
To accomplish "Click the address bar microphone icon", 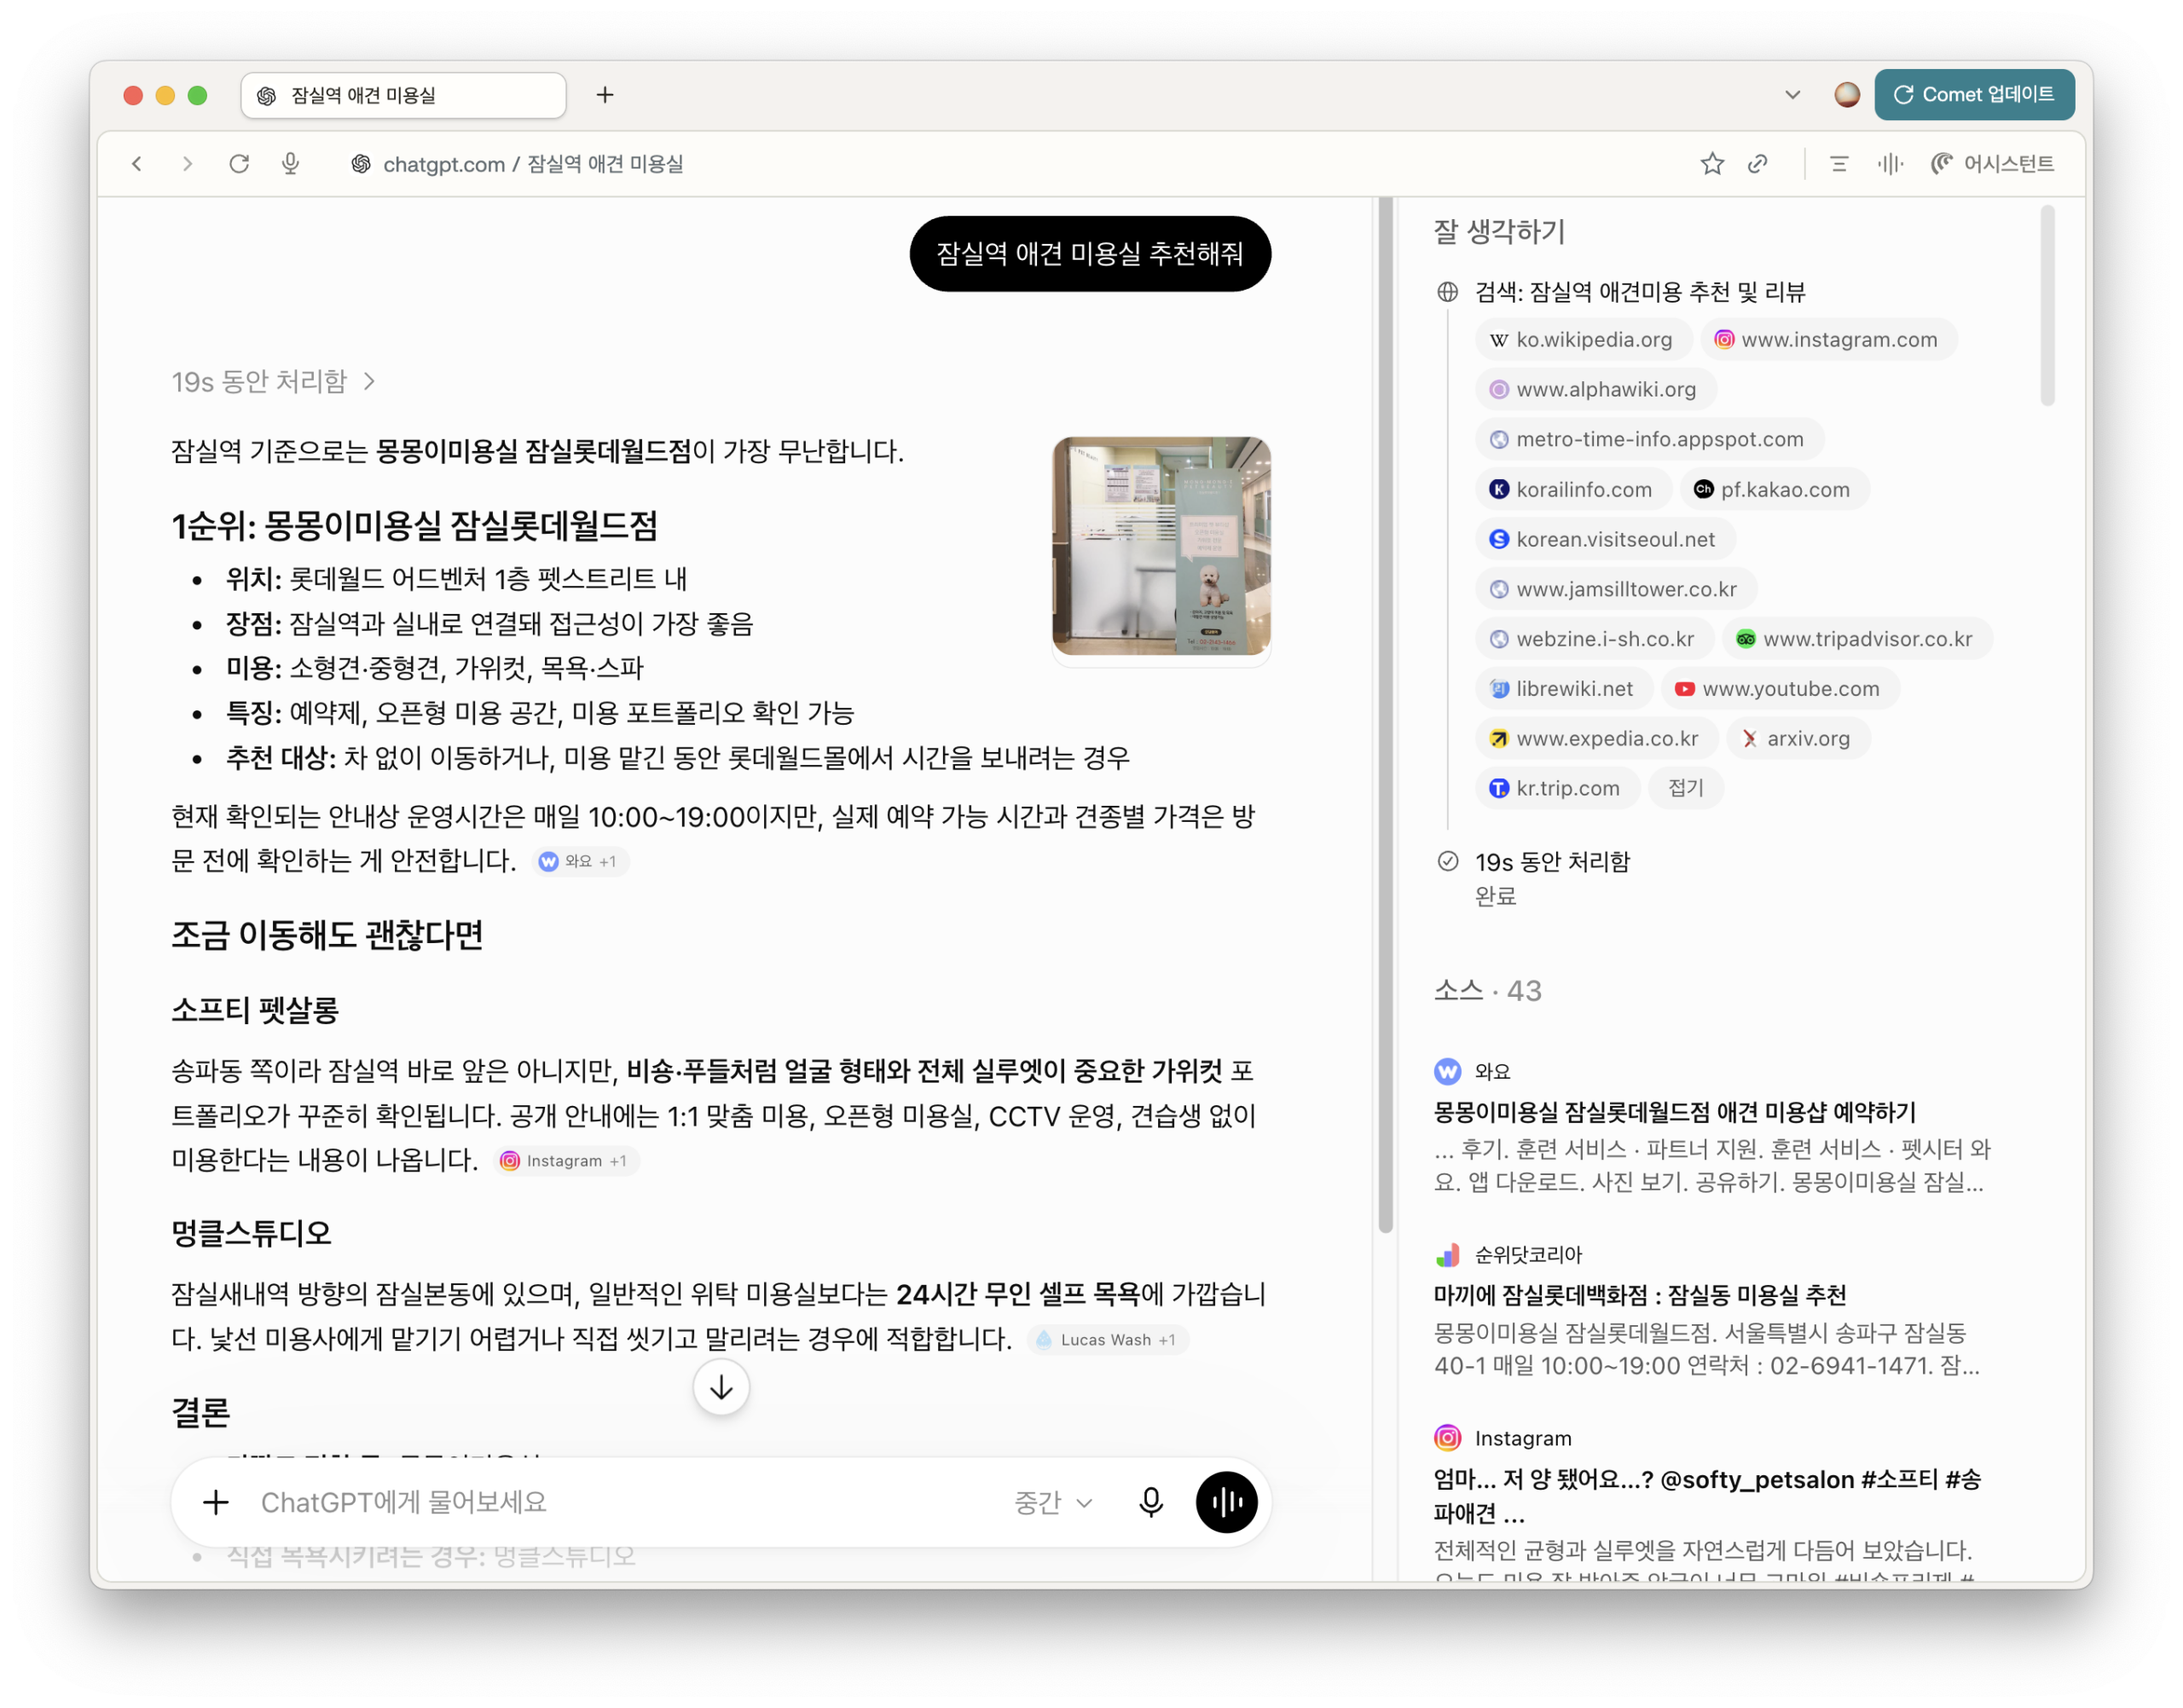I will point(290,164).
